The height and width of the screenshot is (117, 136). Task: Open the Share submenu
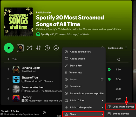(83, 114)
